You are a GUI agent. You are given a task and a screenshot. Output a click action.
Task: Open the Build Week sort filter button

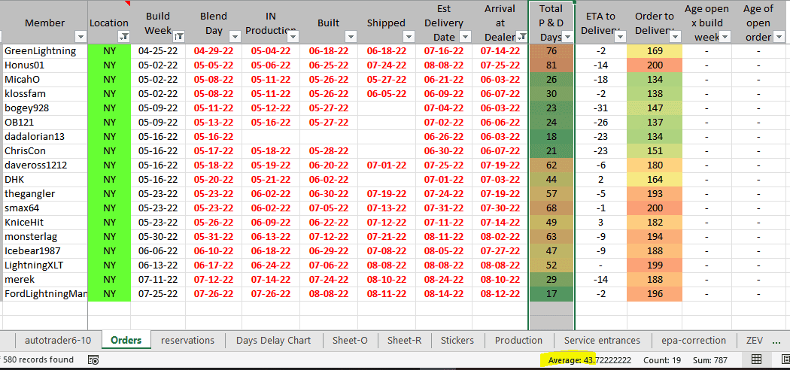click(178, 36)
